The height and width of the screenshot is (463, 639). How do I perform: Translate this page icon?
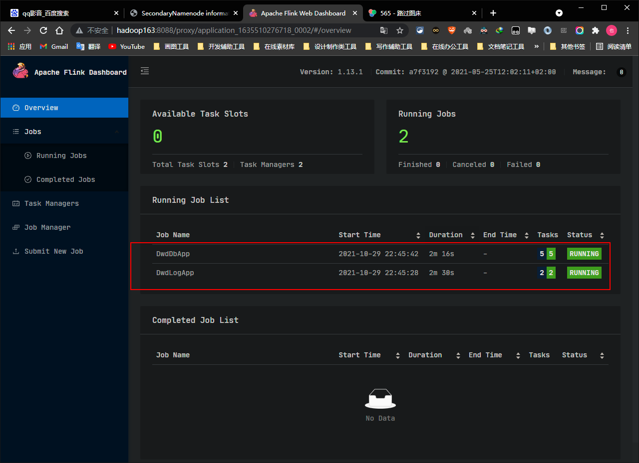click(384, 30)
